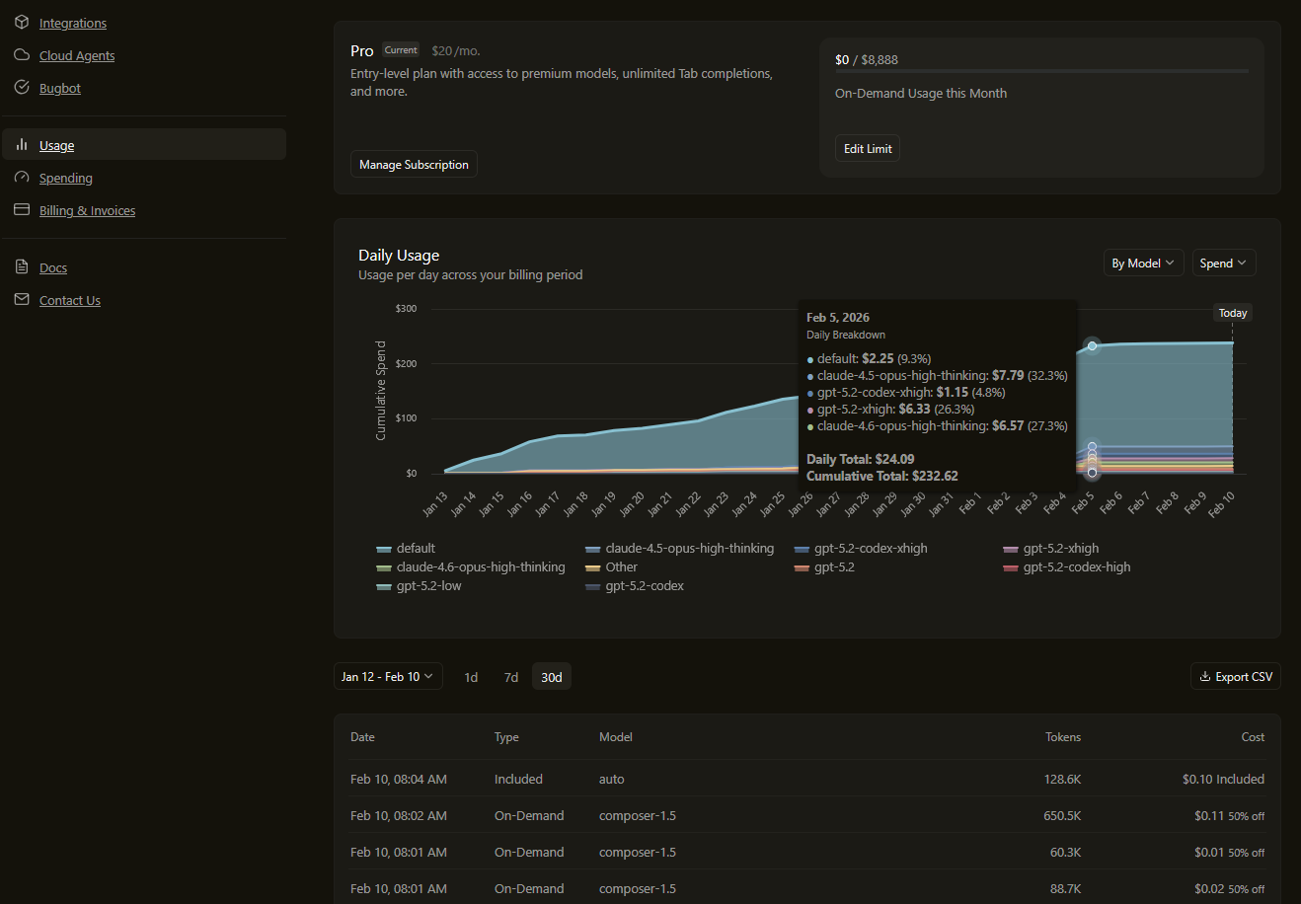
Task: Expand the Jan 12 - Feb 10 date range
Action: point(387,677)
